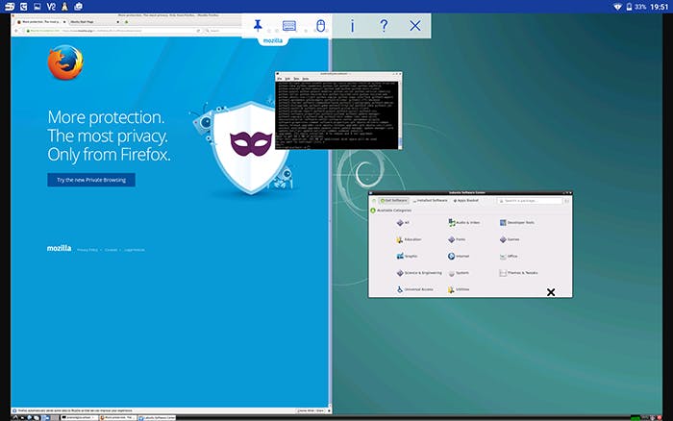Select Get Software tab in Software Center
673x421 pixels.
pos(393,201)
